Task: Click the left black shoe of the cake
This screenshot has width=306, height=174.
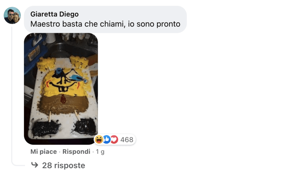Action: tap(45, 128)
